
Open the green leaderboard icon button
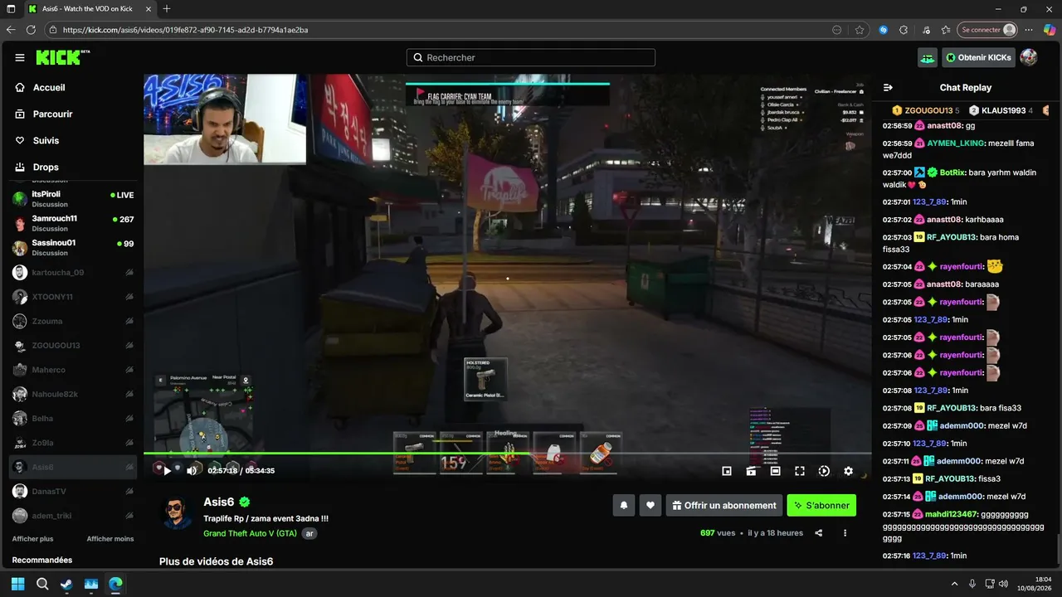pos(928,57)
